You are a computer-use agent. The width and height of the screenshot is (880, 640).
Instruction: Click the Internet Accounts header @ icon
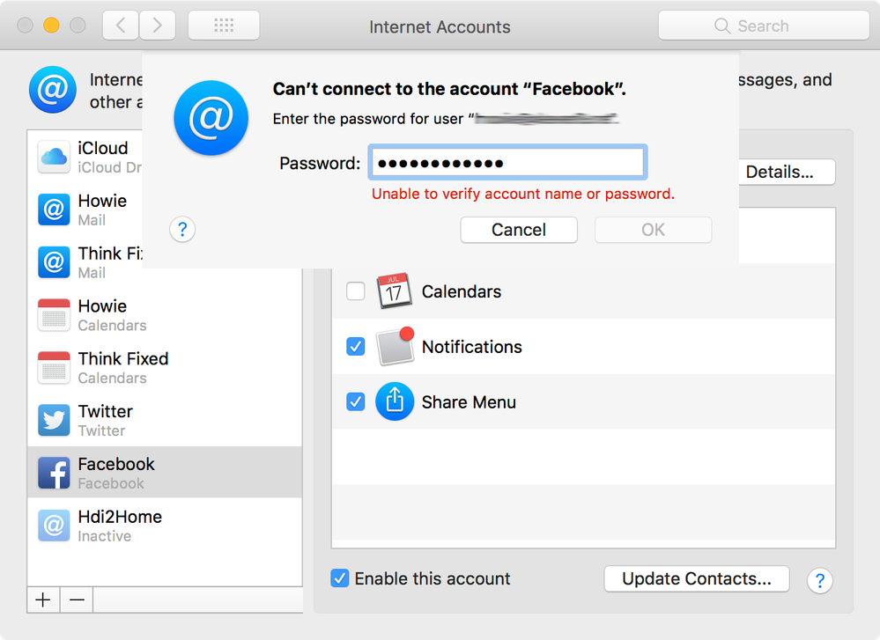[x=53, y=90]
